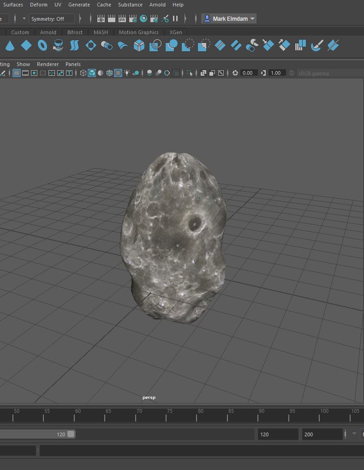Image resolution: width=364 pixels, height=470 pixels.
Task: Open the Show panel menu
Action: click(x=23, y=64)
